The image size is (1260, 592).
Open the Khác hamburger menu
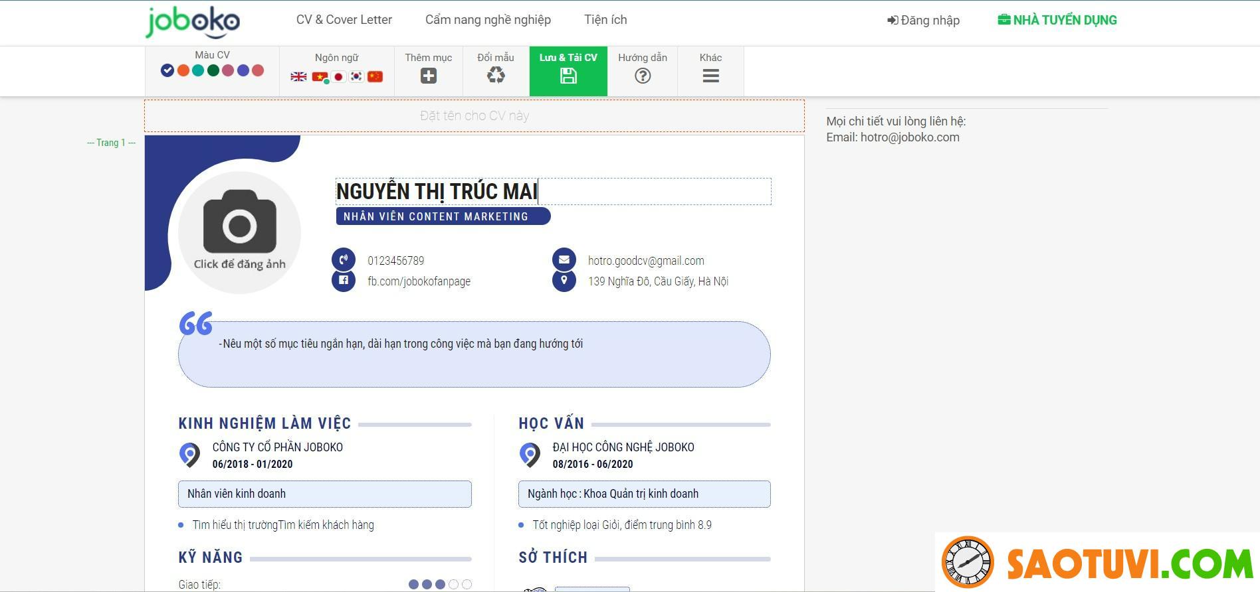[x=711, y=76]
